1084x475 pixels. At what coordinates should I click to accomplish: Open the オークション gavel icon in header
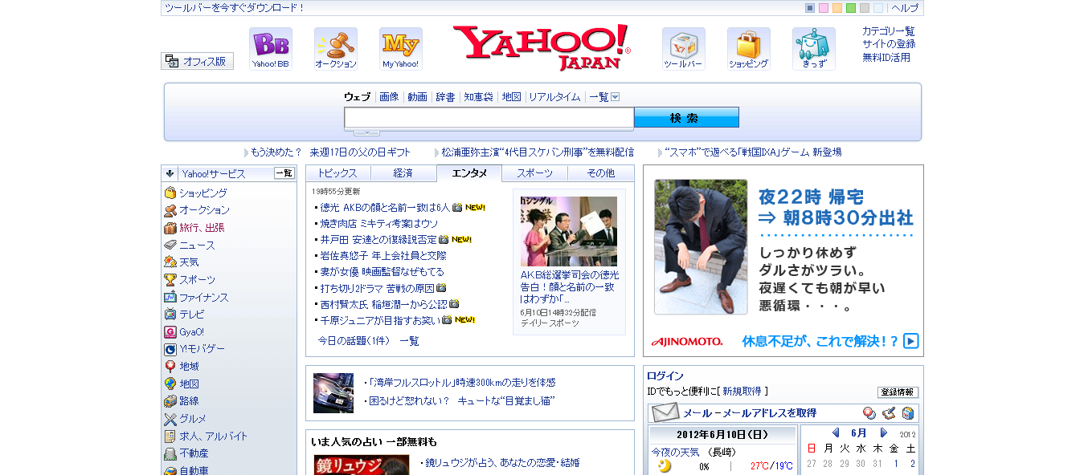tap(336, 49)
